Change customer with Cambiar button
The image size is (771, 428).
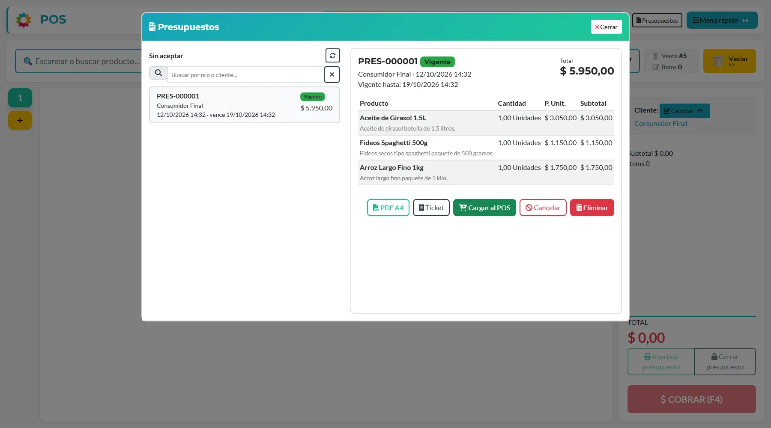click(x=684, y=111)
